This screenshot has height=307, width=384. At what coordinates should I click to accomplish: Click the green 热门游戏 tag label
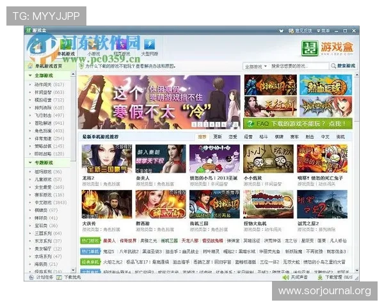91,240
